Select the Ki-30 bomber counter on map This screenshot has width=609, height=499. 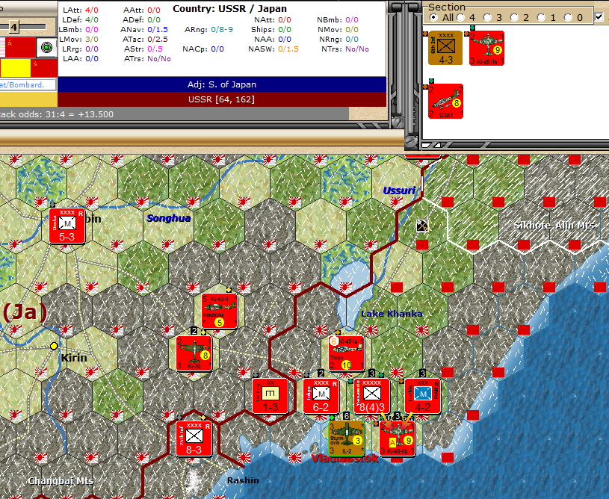click(x=194, y=354)
